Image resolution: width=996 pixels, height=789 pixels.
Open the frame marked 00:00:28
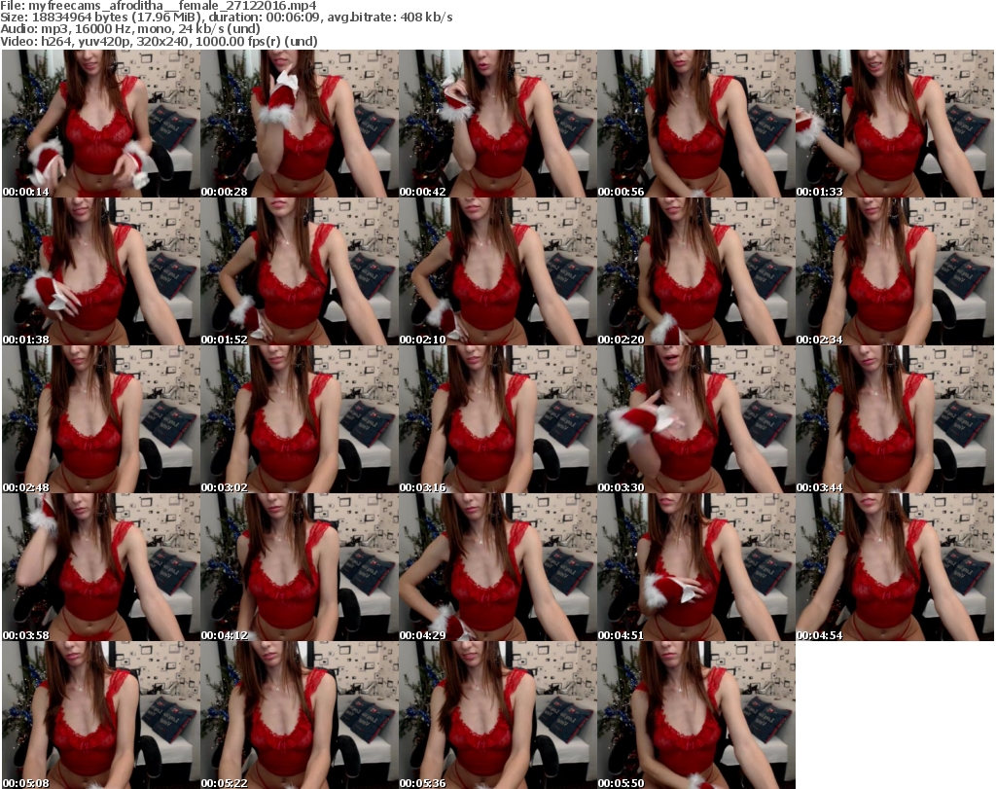point(300,124)
